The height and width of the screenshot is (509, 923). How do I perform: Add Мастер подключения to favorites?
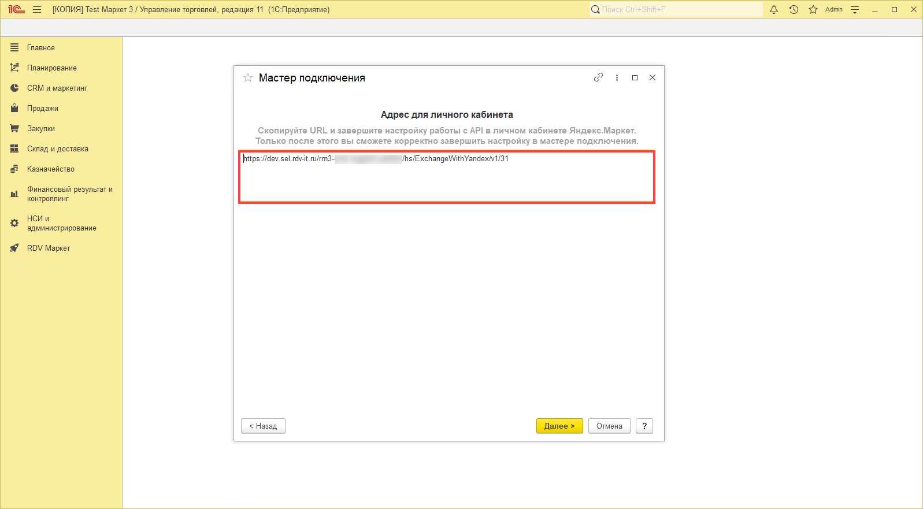(248, 78)
